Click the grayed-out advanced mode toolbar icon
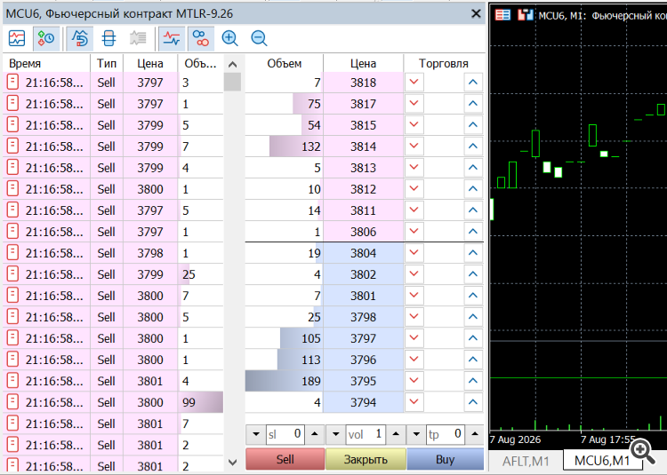 coord(138,39)
